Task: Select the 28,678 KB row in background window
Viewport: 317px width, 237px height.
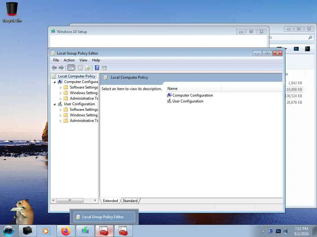Action: (x=294, y=102)
